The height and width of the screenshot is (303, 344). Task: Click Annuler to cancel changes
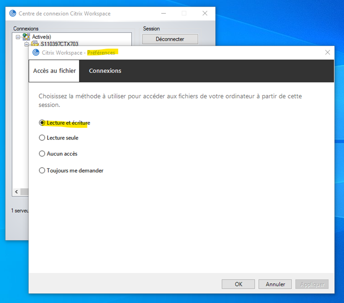point(275,284)
